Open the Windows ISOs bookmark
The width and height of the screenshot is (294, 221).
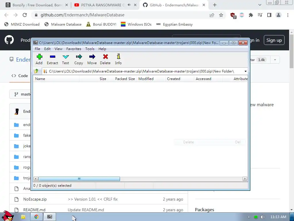(x=136, y=24)
